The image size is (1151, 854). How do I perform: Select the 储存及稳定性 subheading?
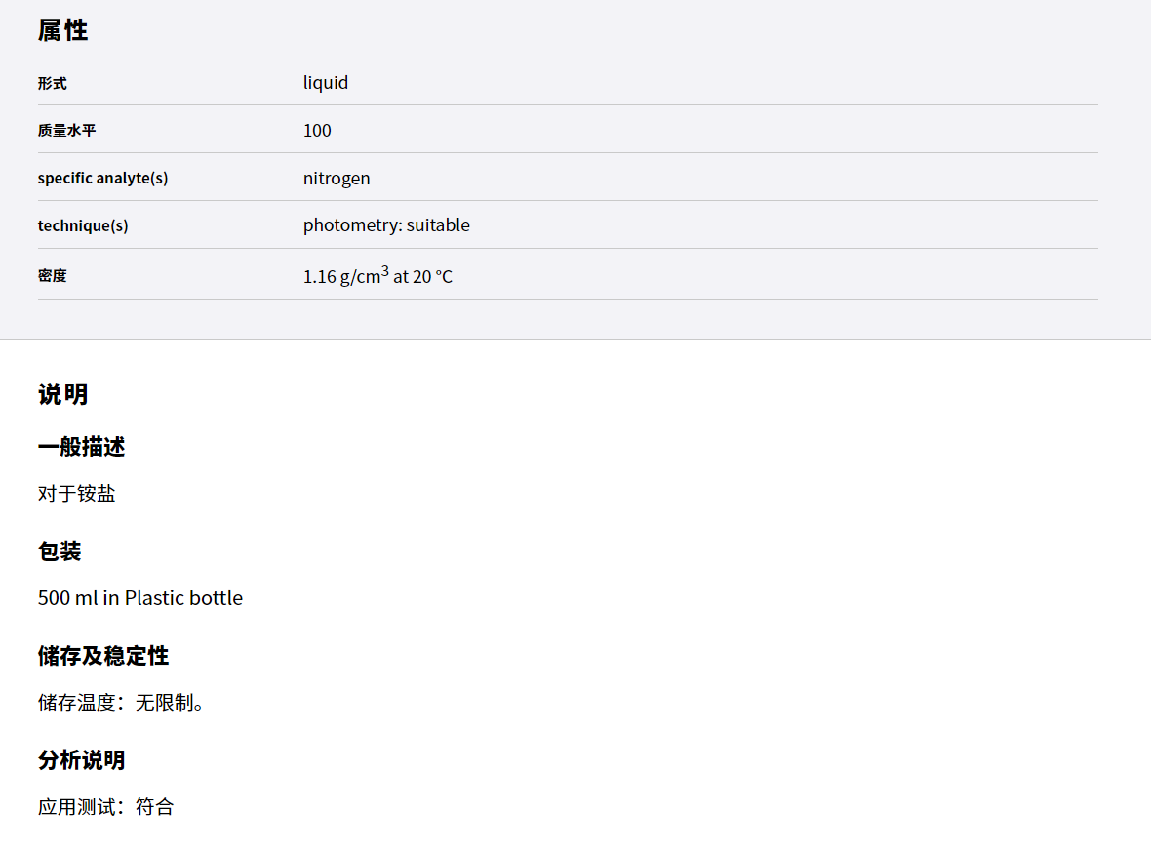[103, 656]
